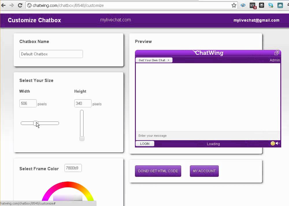Open the emoticon smiley picker
This screenshot has height=206, width=289.
pyautogui.click(x=273, y=143)
